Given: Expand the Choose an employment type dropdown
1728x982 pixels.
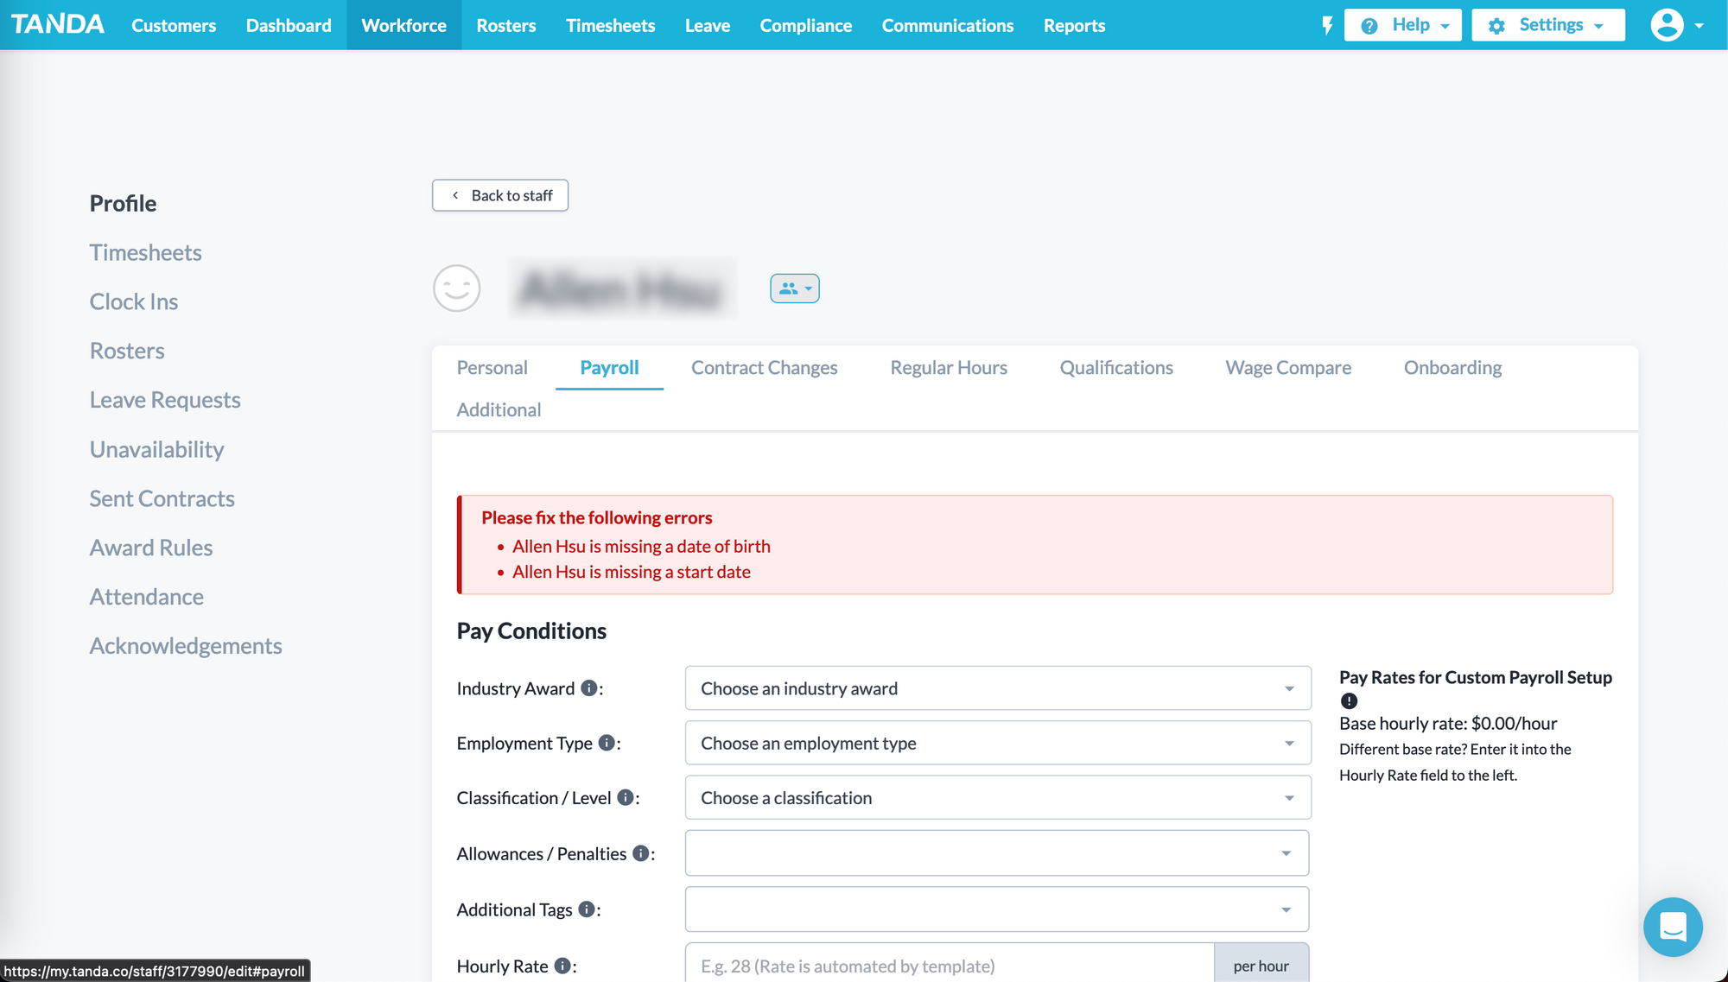Looking at the screenshot, I should click(x=997, y=743).
